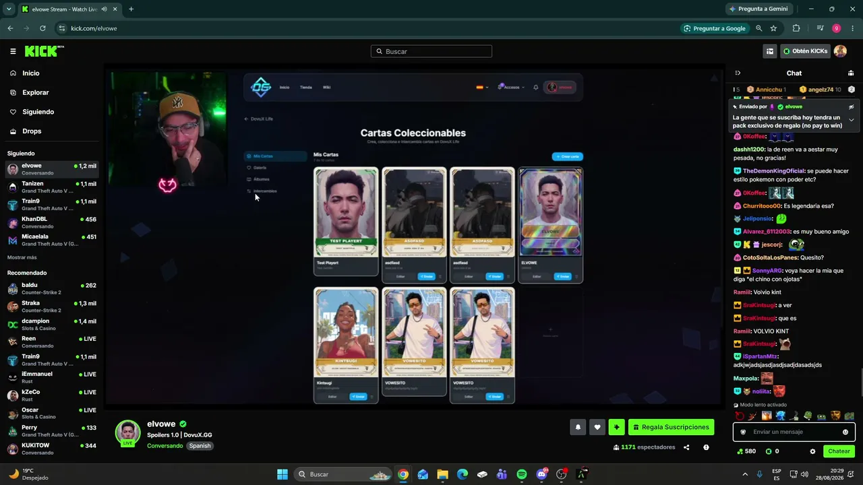Open KhanDBL channel in sidebar
The width and height of the screenshot is (863, 485).
tap(53, 222)
